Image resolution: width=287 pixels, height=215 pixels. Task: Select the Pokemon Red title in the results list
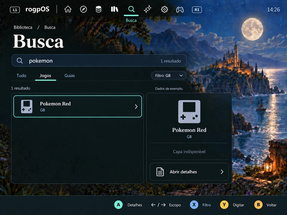55,104
